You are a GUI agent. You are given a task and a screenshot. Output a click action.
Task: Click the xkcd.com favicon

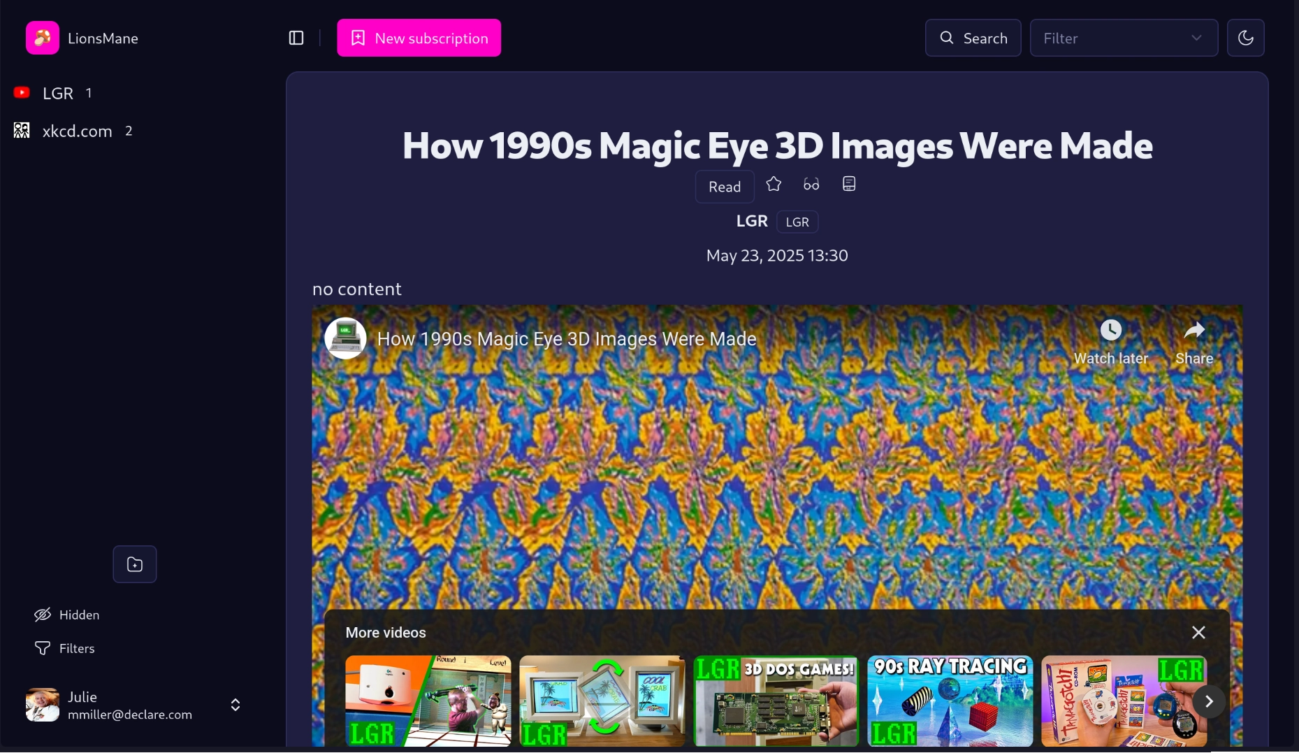21,130
